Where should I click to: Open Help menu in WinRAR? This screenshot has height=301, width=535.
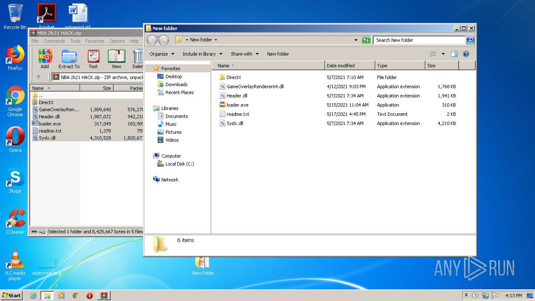[134, 41]
